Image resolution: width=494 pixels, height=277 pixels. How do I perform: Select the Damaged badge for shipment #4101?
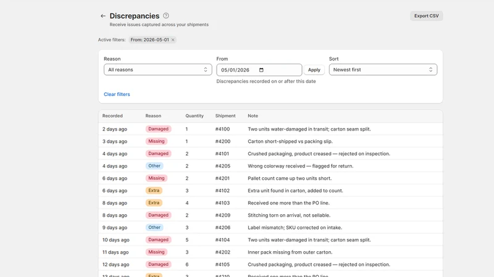pyautogui.click(x=159, y=153)
